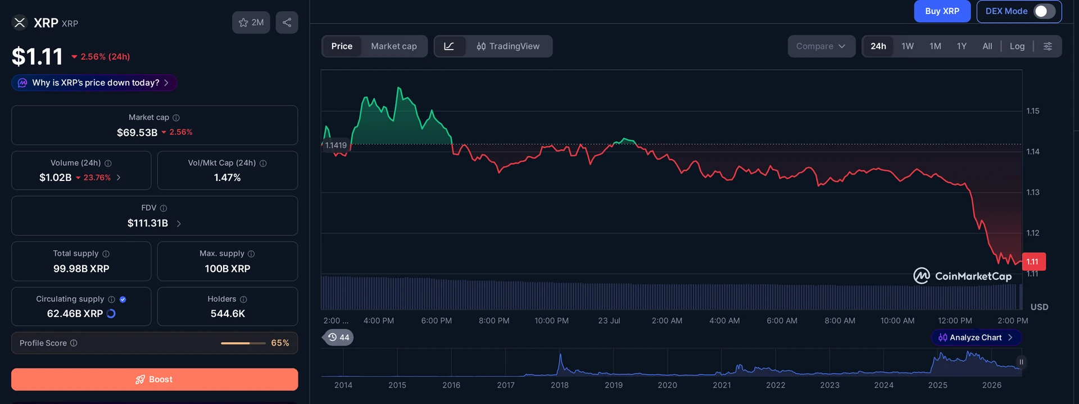Click the verified circulating supply badge

(x=123, y=299)
